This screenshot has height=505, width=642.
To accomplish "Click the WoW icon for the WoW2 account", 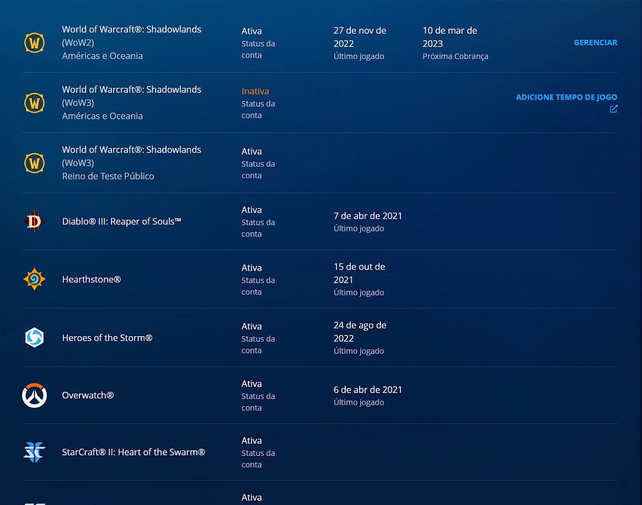I will click(x=34, y=42).
